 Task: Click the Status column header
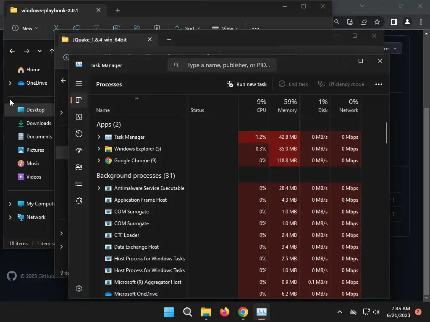[213, 105]
